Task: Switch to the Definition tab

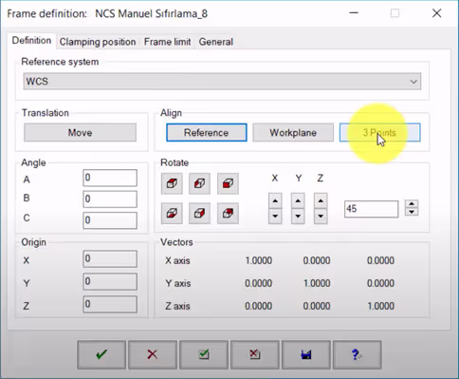Action: point(31,41)
